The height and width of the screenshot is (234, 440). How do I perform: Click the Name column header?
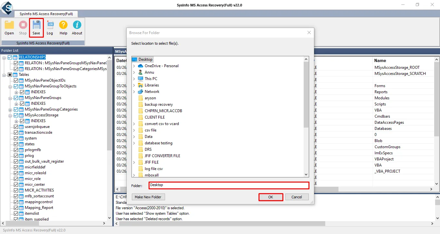[x=380, y=60]
